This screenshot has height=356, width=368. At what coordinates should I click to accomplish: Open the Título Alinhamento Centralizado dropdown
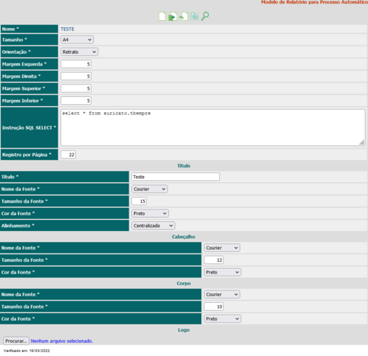click(153, 225)
